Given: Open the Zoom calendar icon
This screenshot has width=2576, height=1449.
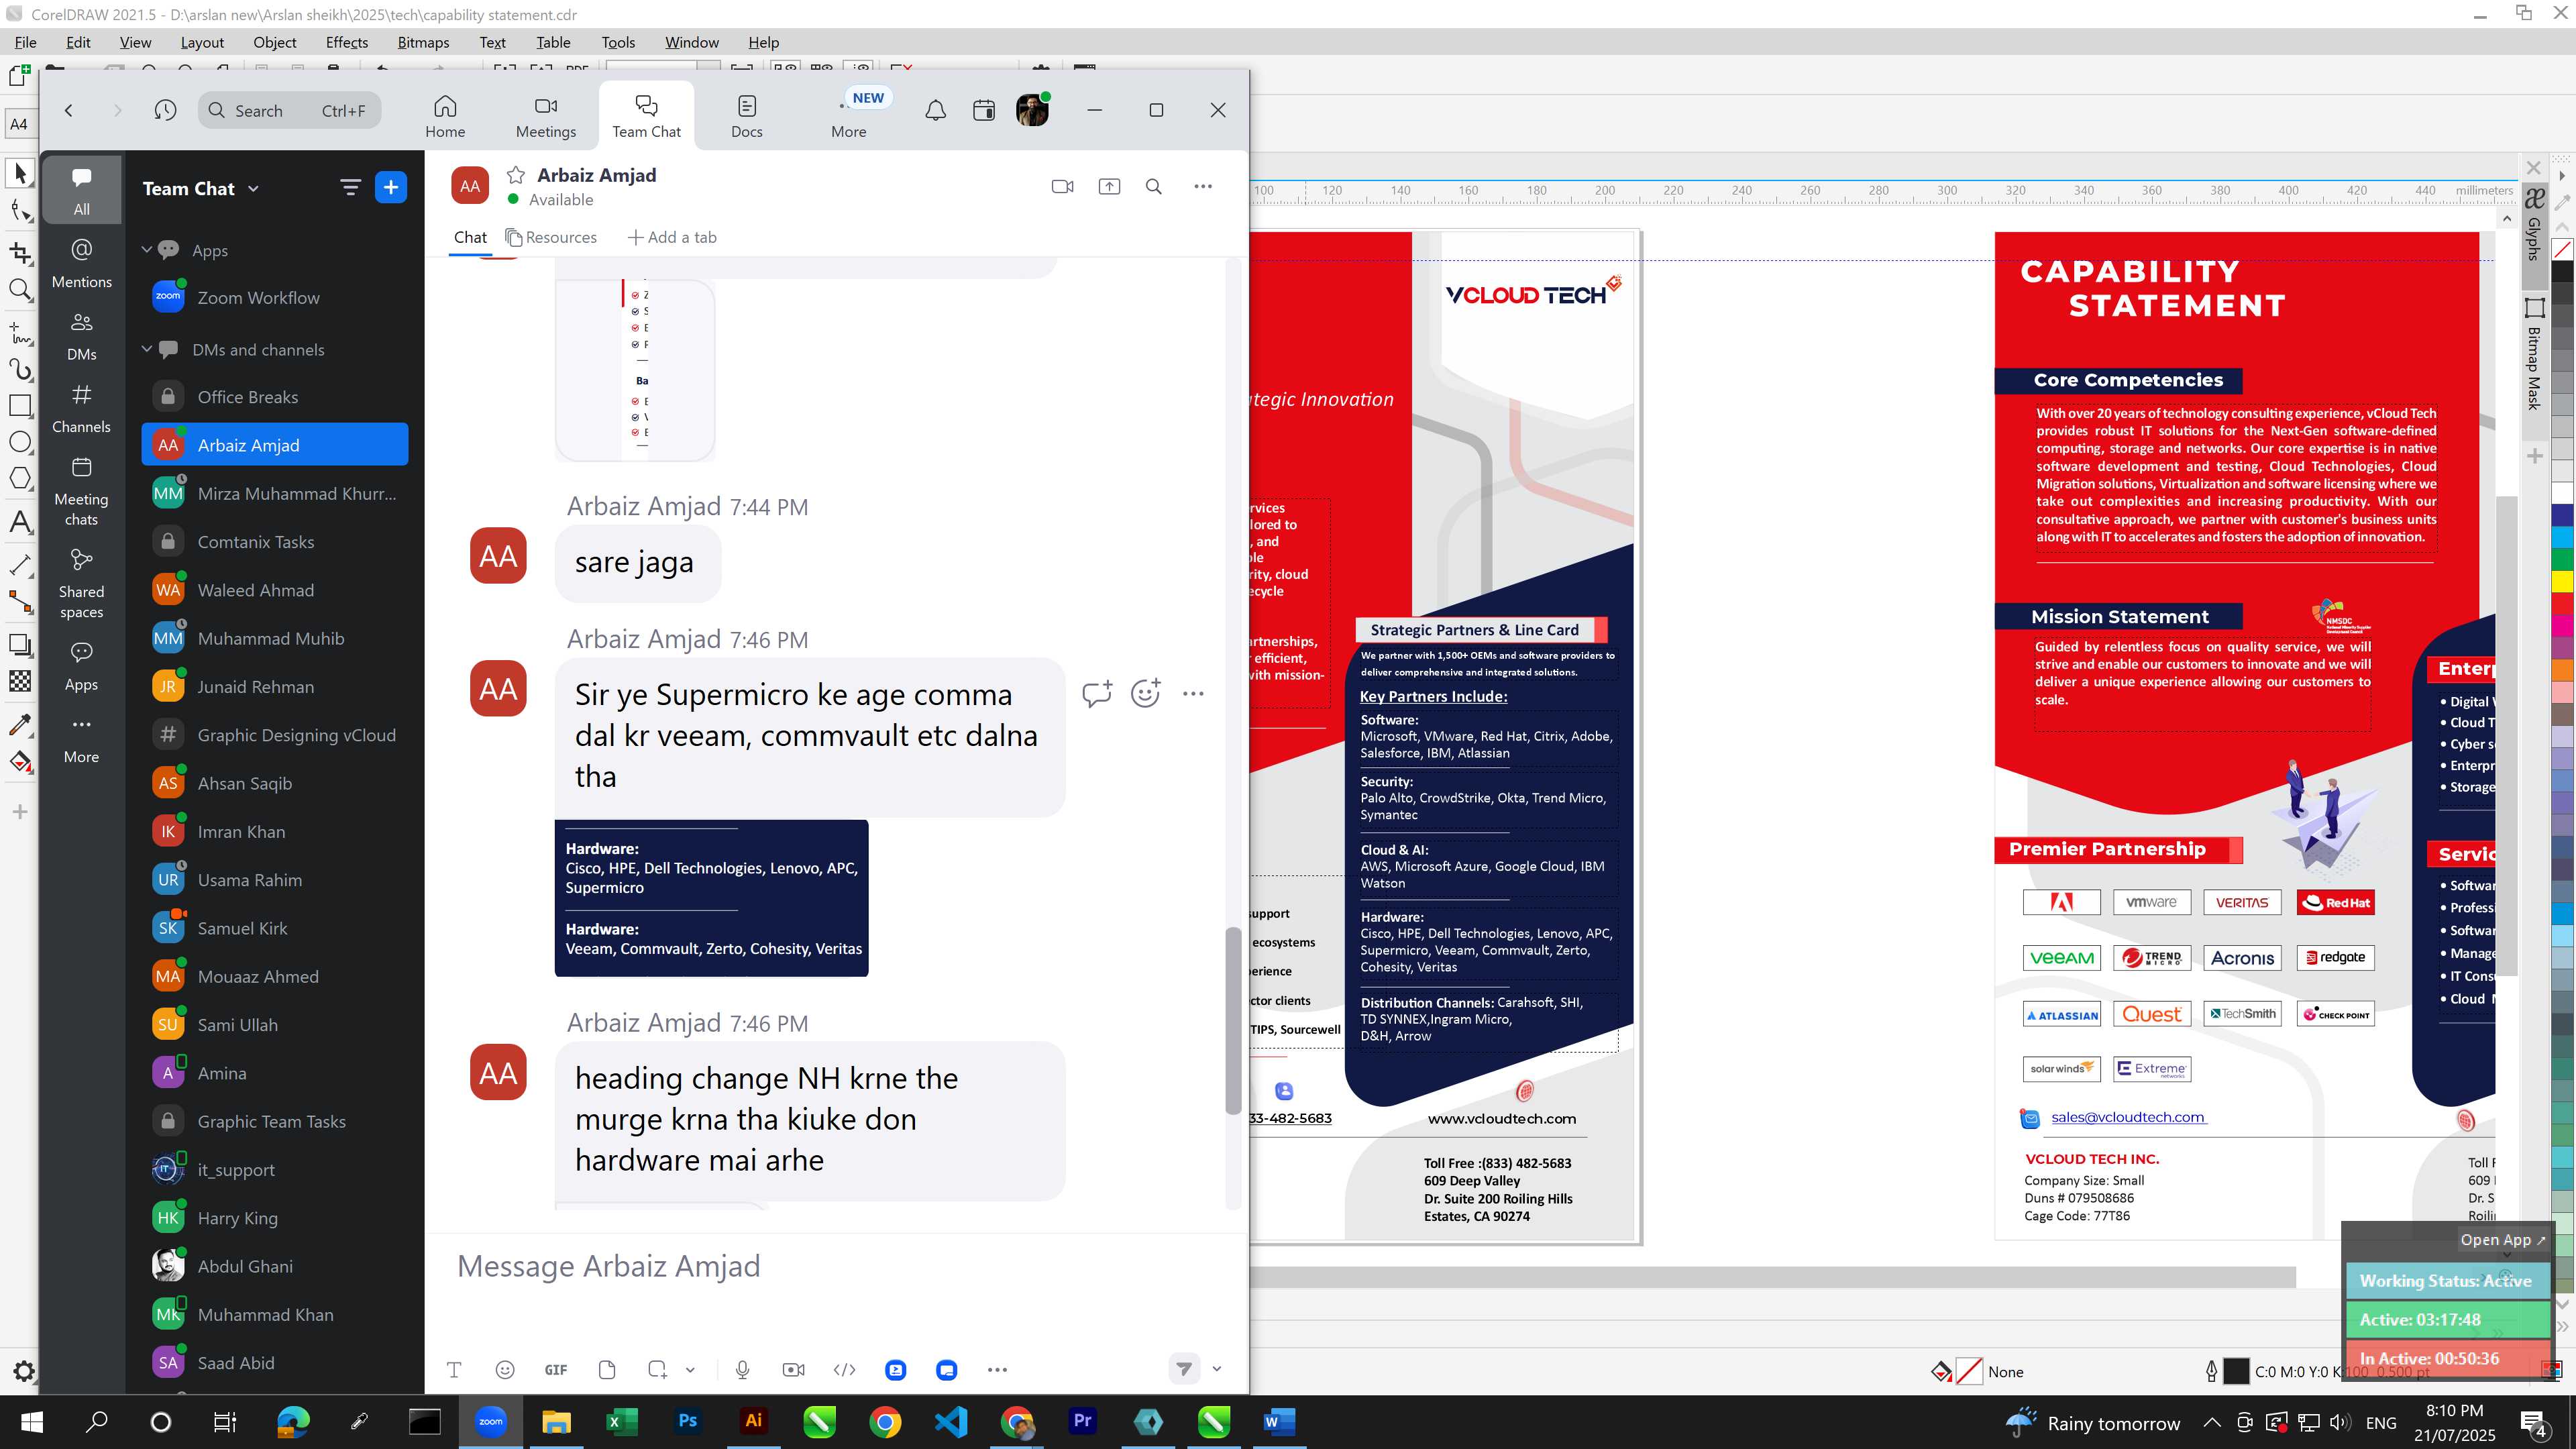Looking at the screenshot, I should click(984, 110).
